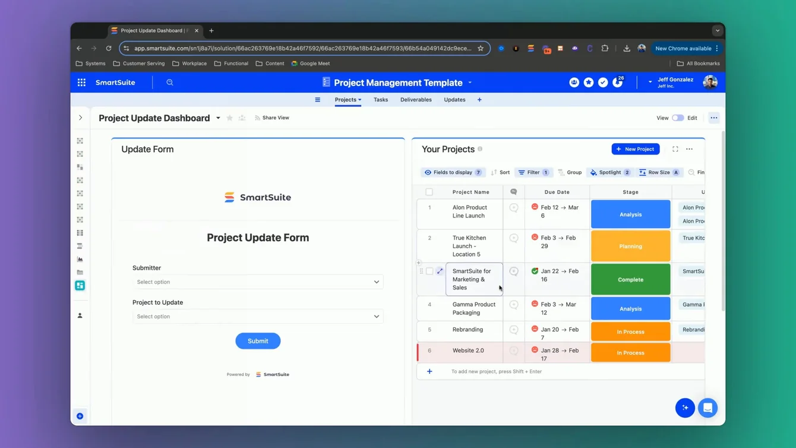796x448 pixels.
Task: Open Chrome tab search dropdown arrow
Action: [718, 30]
